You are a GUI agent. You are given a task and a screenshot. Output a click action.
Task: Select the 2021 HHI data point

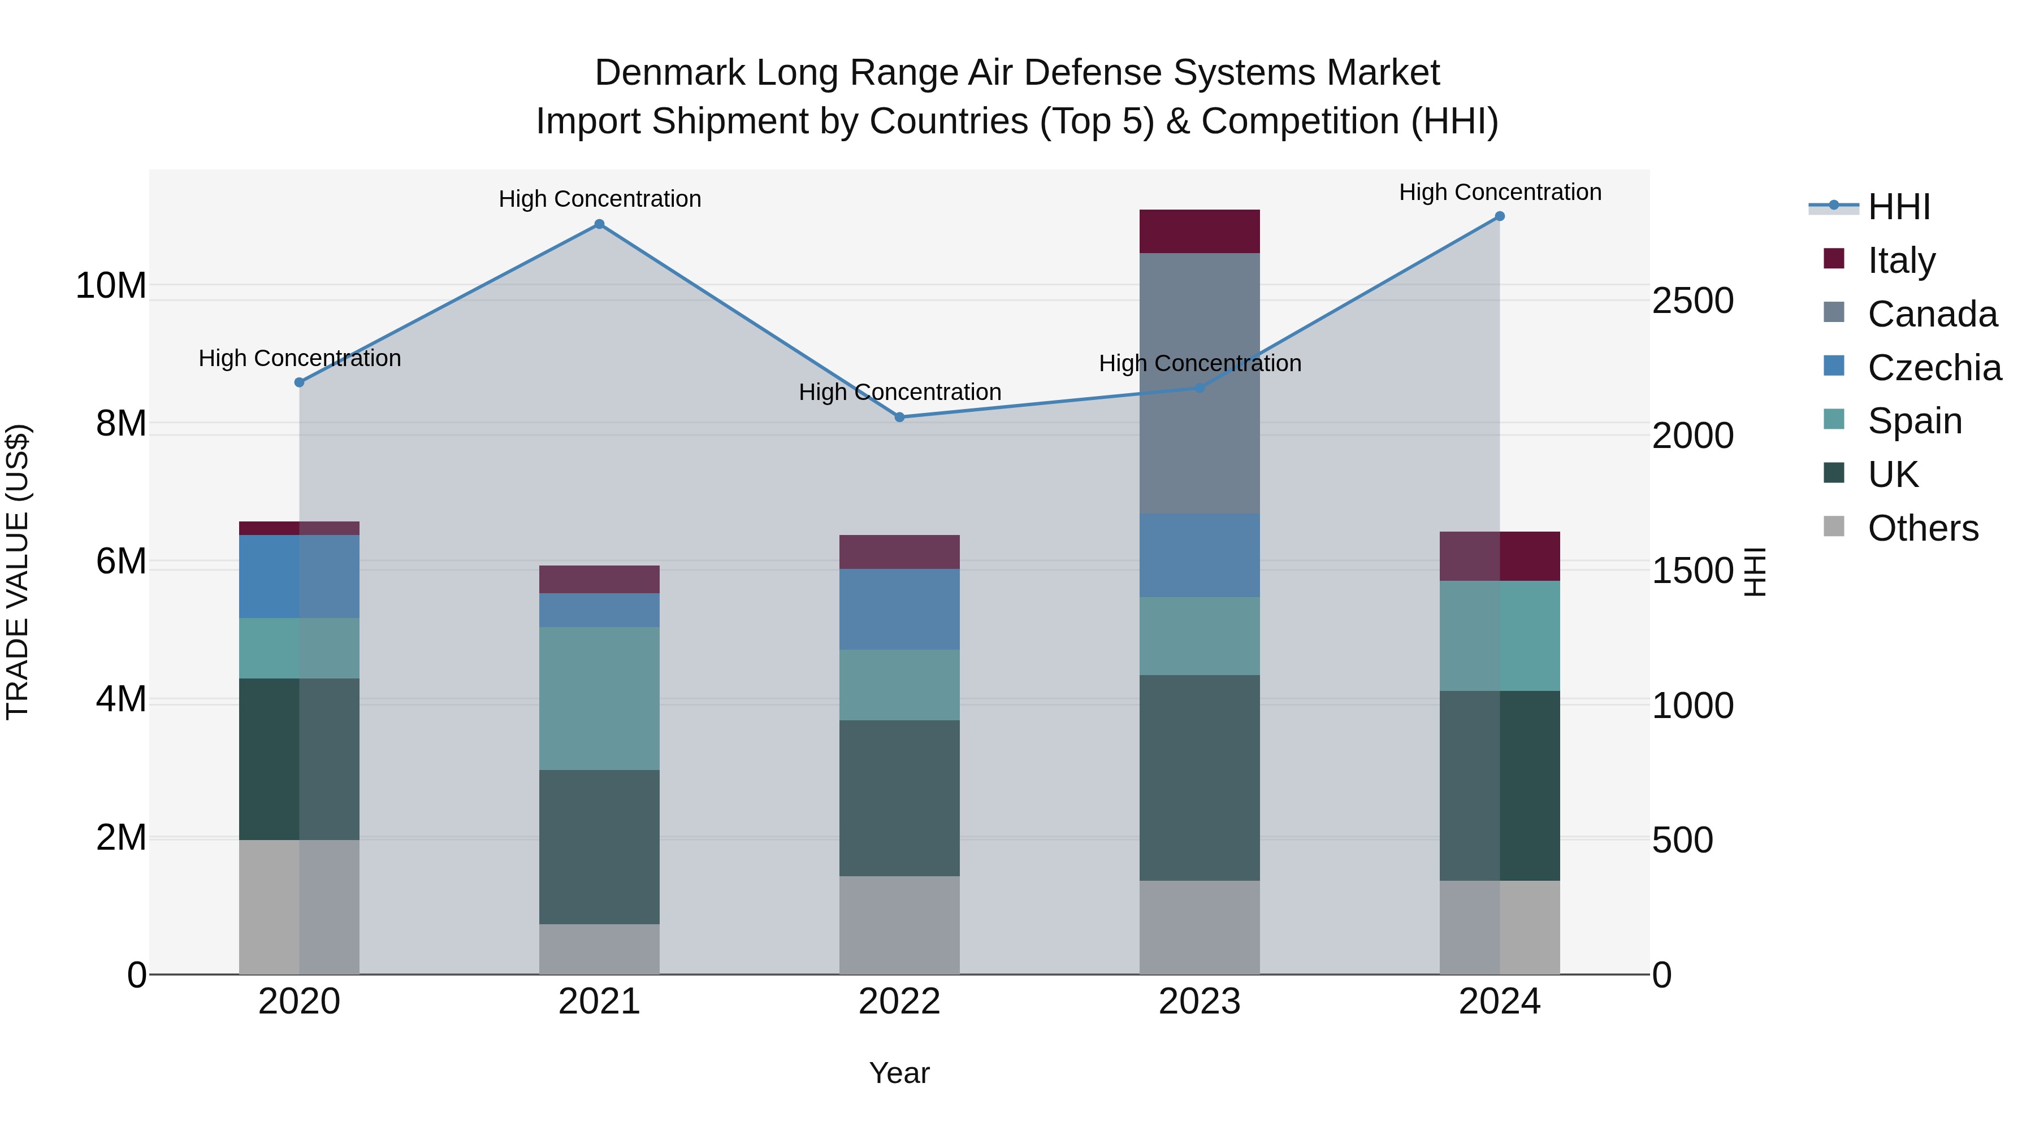tap(600, 224)
